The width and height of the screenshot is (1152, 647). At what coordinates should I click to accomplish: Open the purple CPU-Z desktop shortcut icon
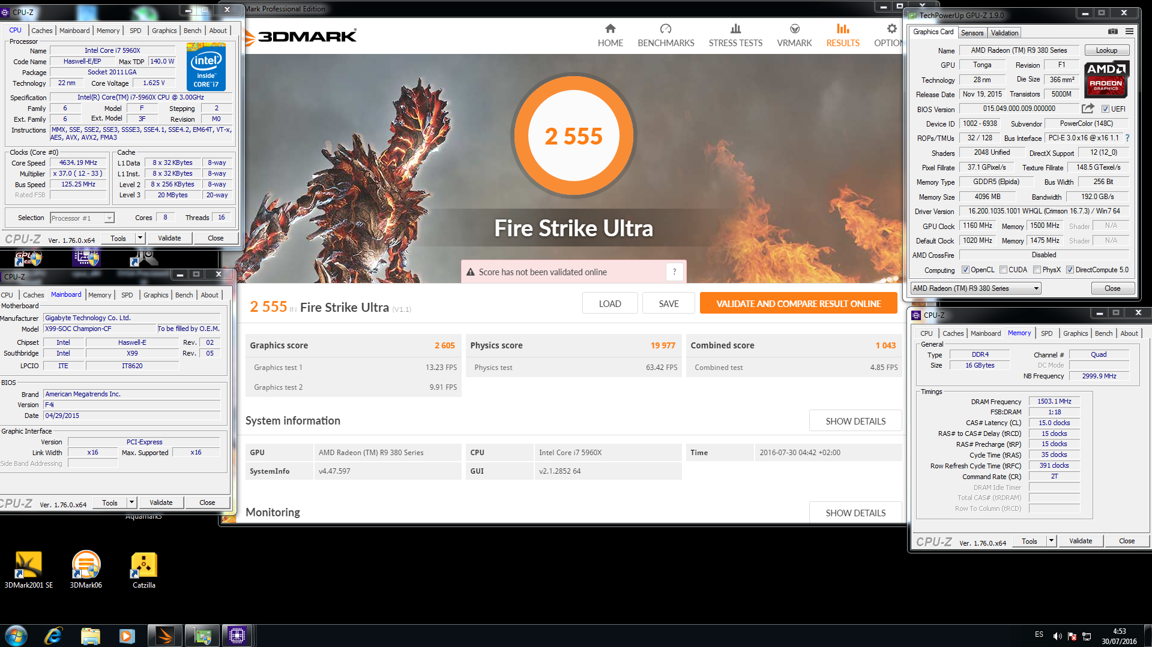pyautogui.click(x=86, y=258)
